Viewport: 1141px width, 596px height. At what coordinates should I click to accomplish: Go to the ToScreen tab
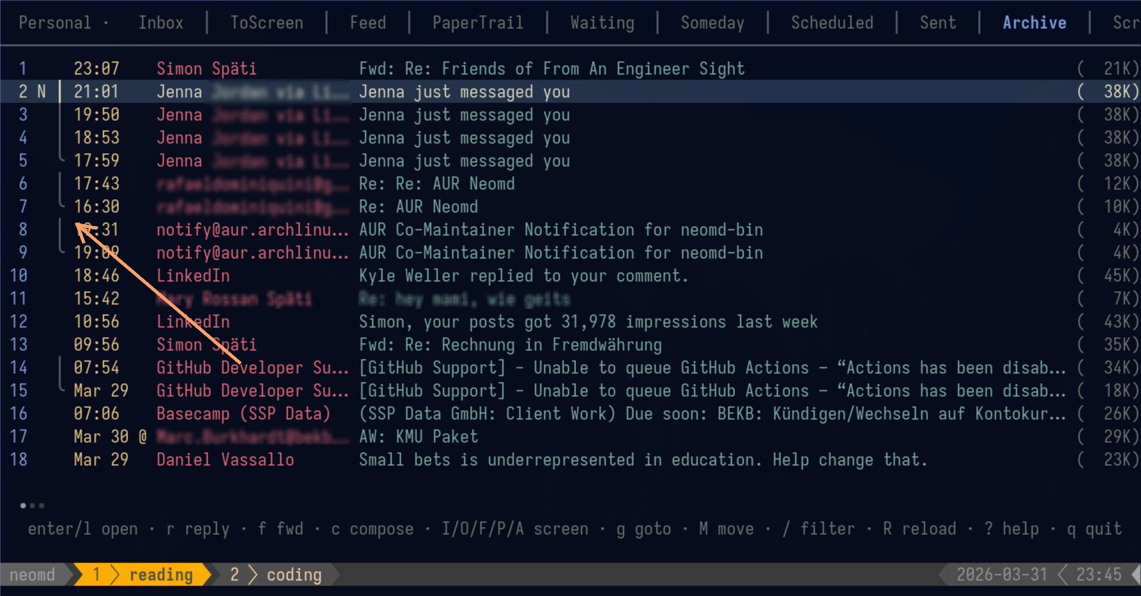[267, 23]
